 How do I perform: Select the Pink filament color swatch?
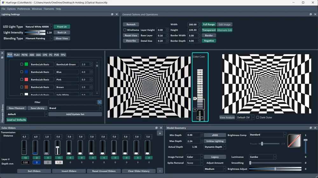(x=26, y=79)
